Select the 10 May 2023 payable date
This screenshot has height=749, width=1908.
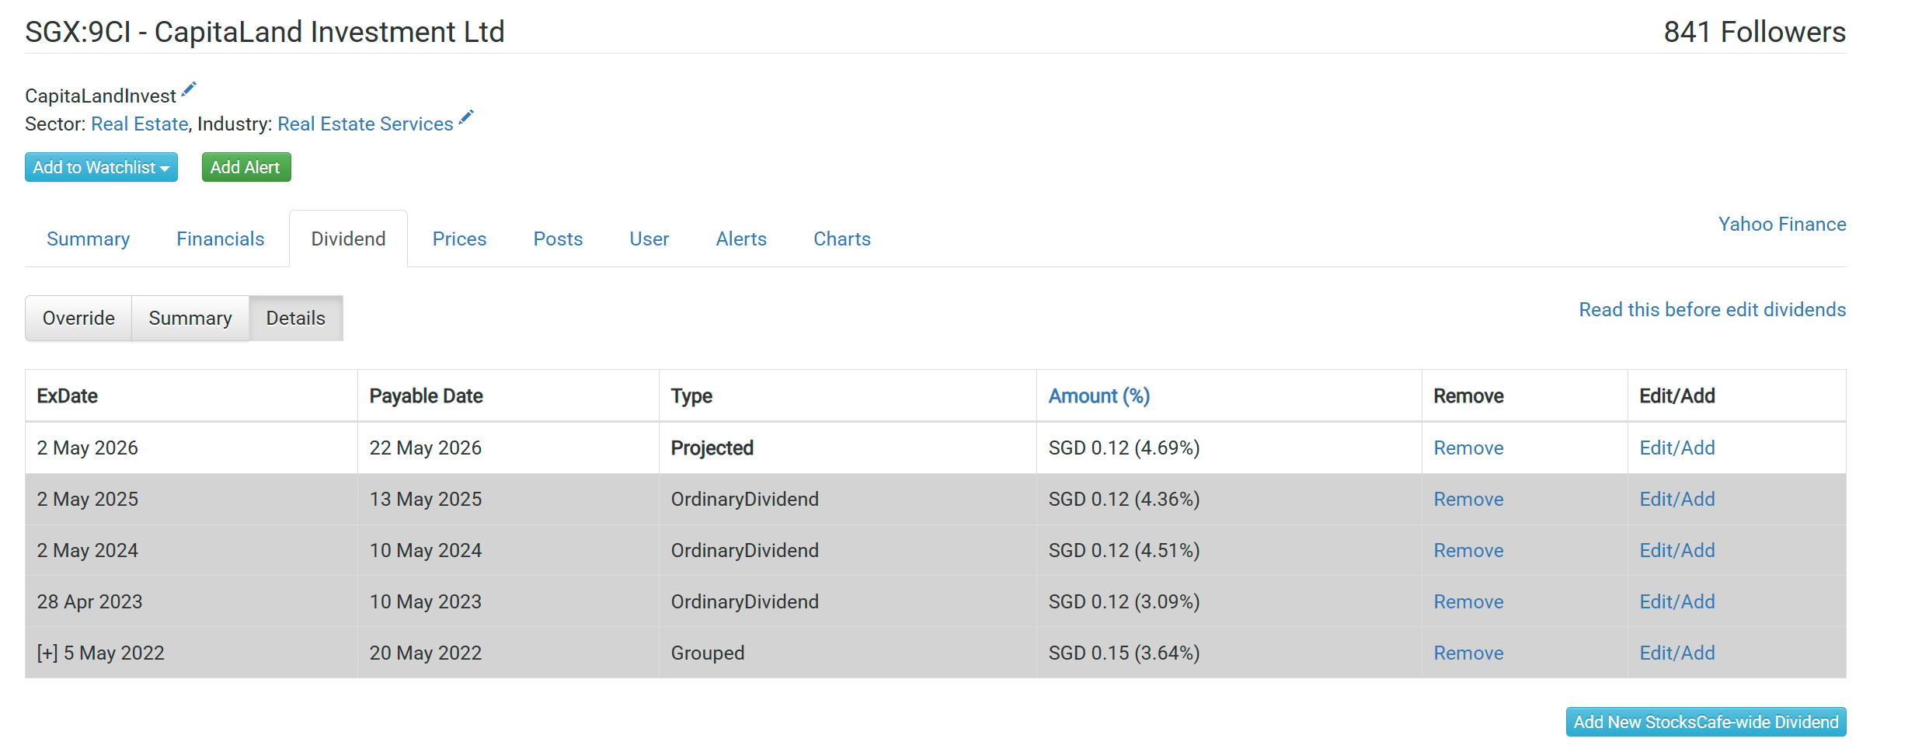coord(426,601)
